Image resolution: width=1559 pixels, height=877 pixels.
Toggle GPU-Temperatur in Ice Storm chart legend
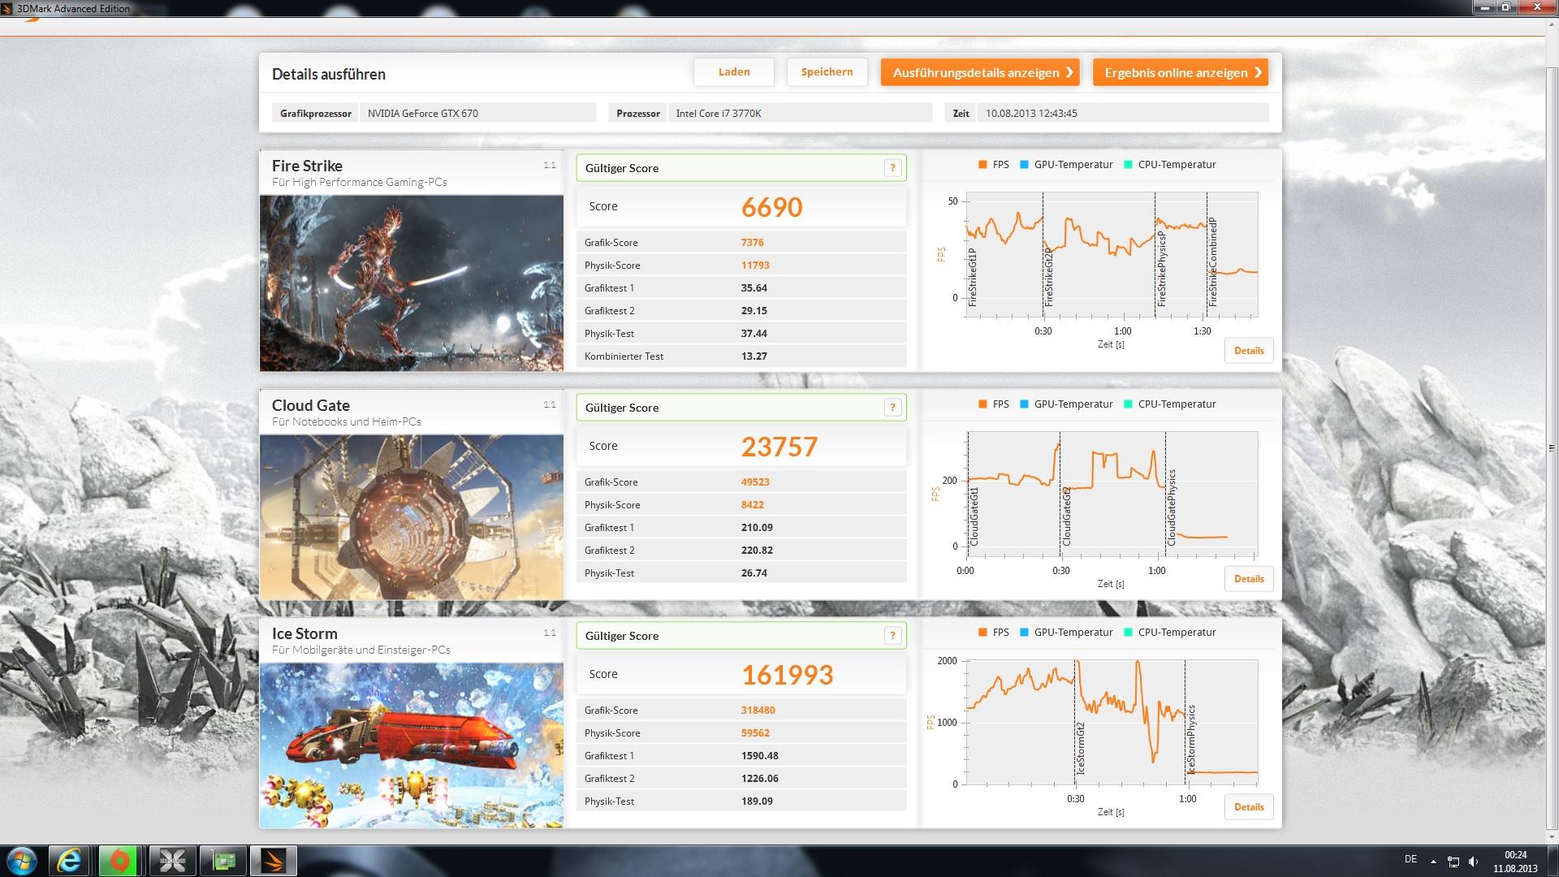(x=1065, y=632)
